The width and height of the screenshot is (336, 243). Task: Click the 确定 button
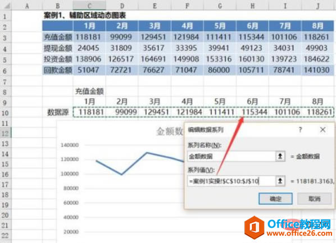pyautogui.click(x=275, y=199)
